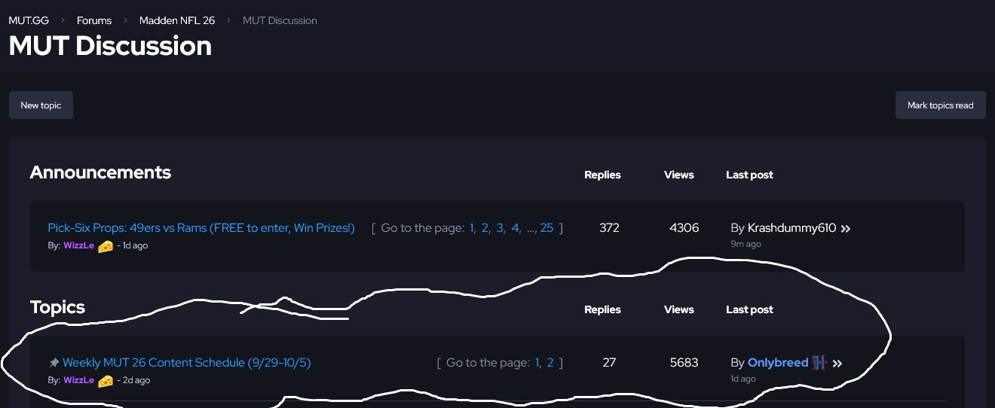Click the pin icon beside Weekly MUT 26 topic
The height and width of the screenshot is (408, 995).
[x=54, y=363]
